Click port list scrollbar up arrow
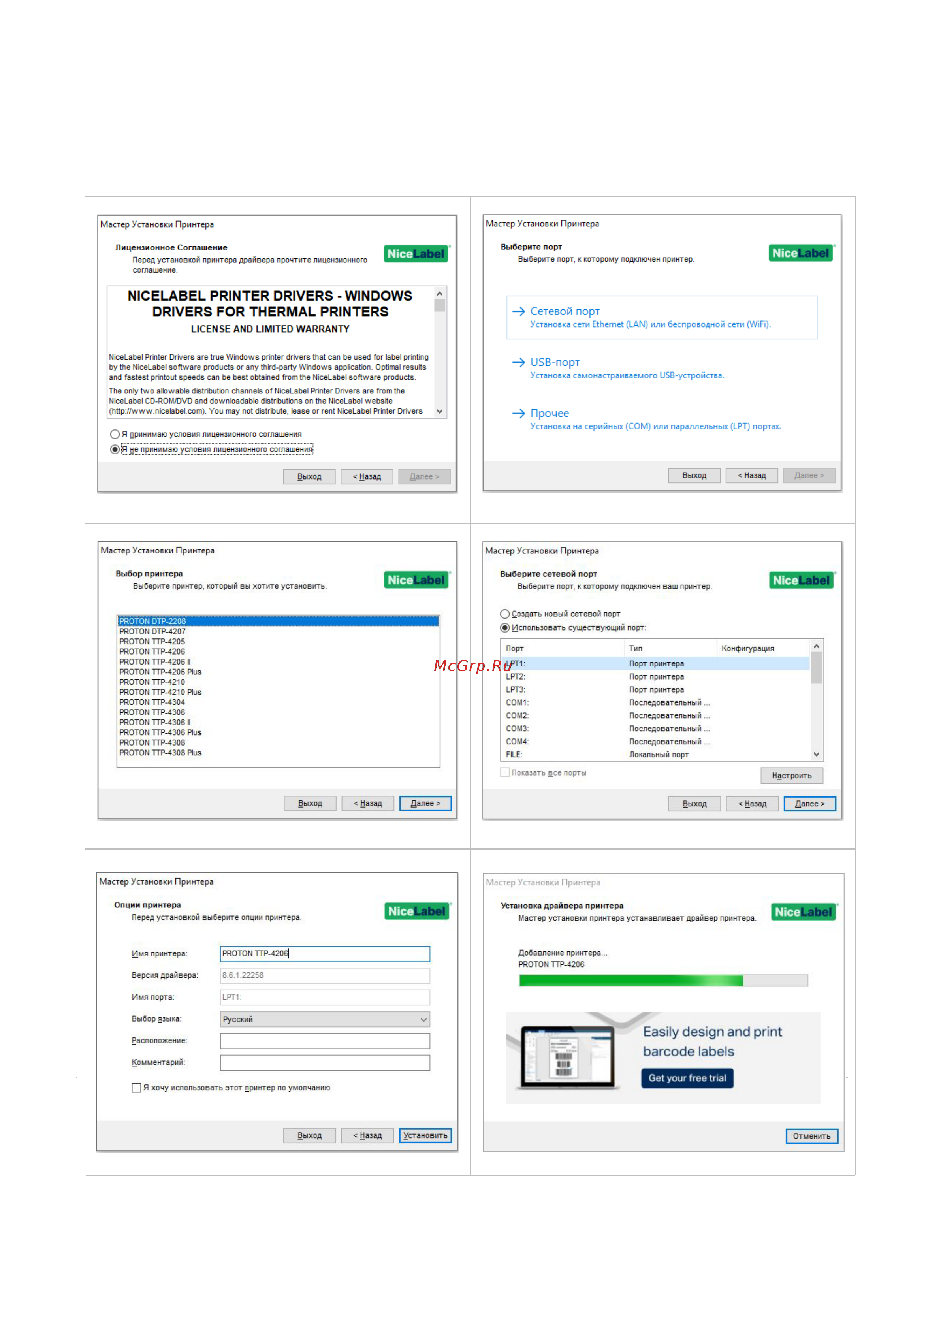This screenshot has width=941, height=1331. 816,646
